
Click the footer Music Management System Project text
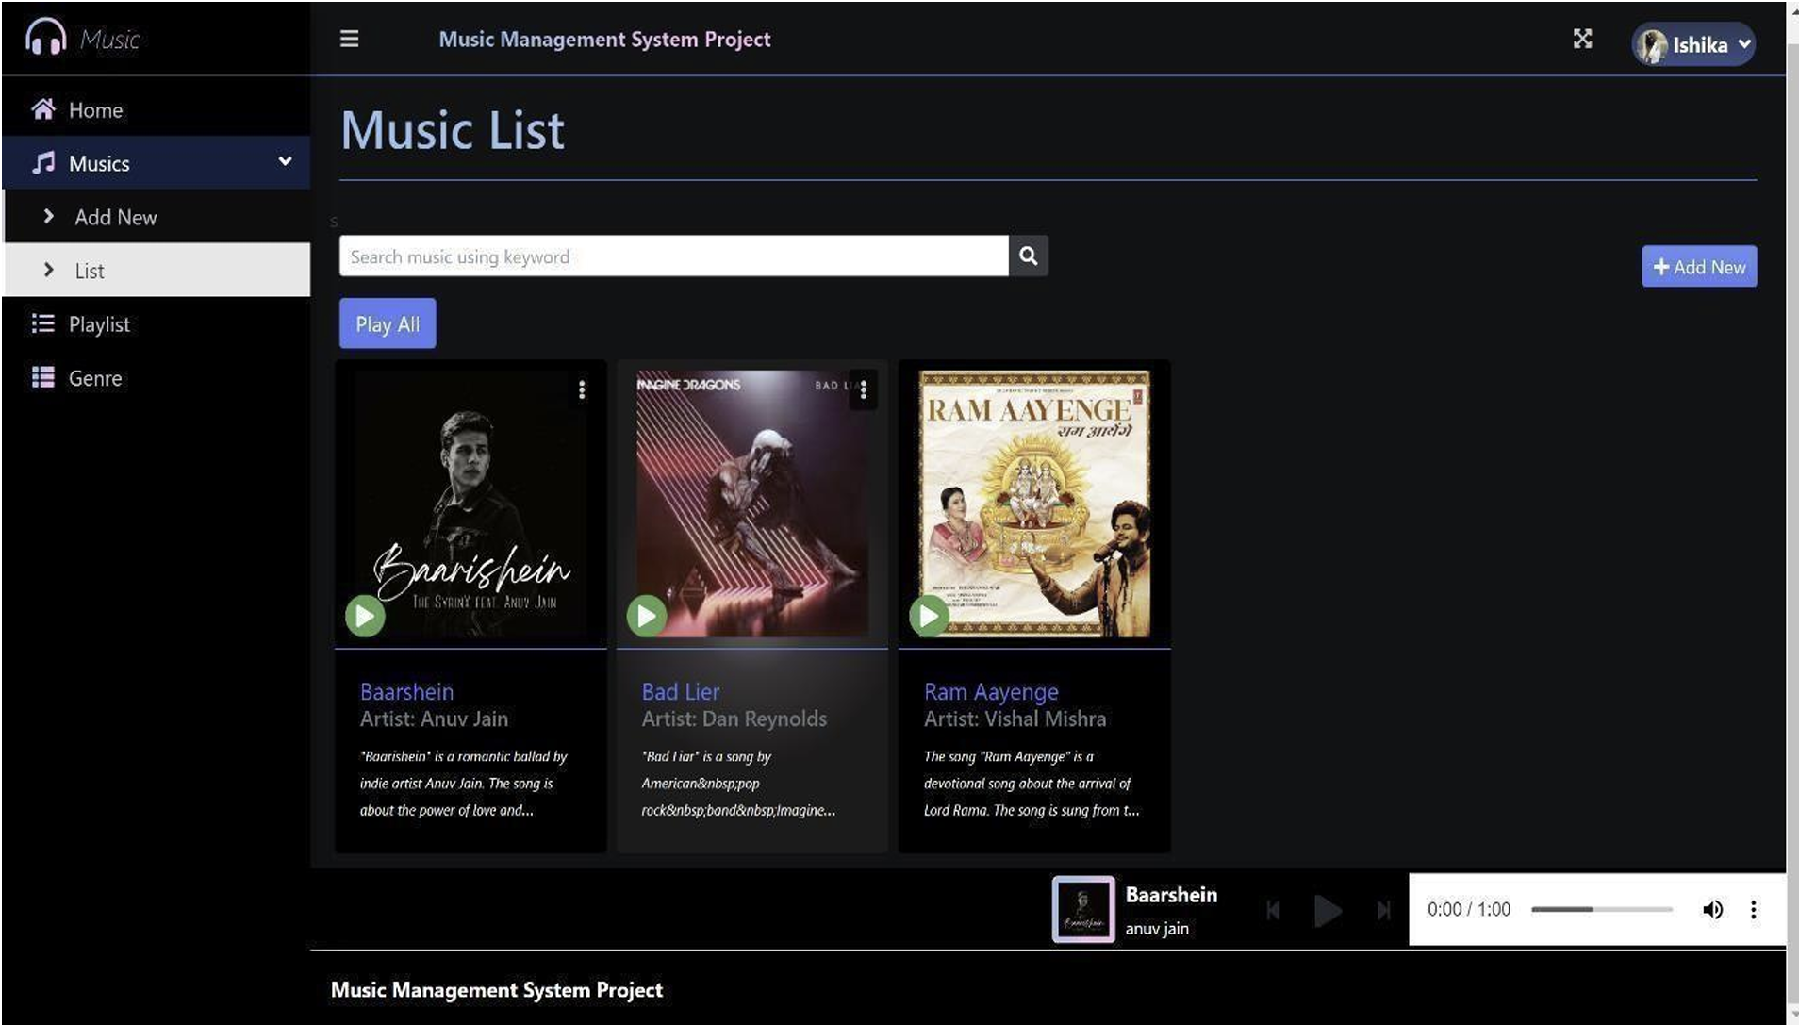click(497, 989)
